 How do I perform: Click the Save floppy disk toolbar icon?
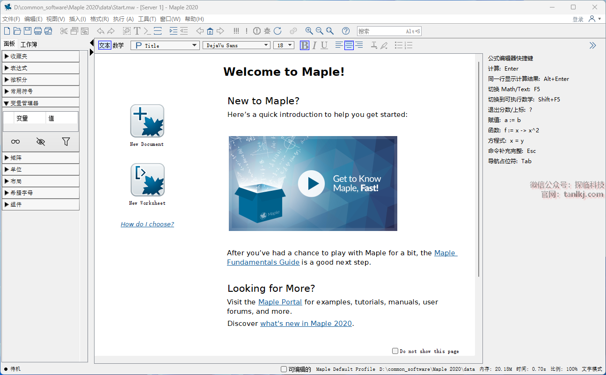click(x=28, y=31)
